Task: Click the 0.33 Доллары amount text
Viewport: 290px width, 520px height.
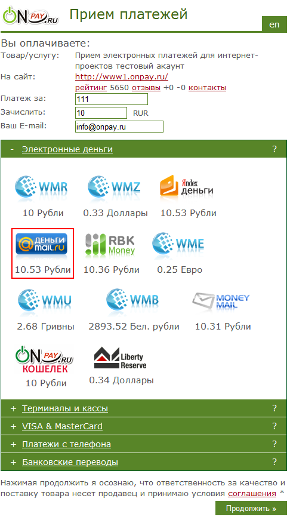Action: pos(115,213)
